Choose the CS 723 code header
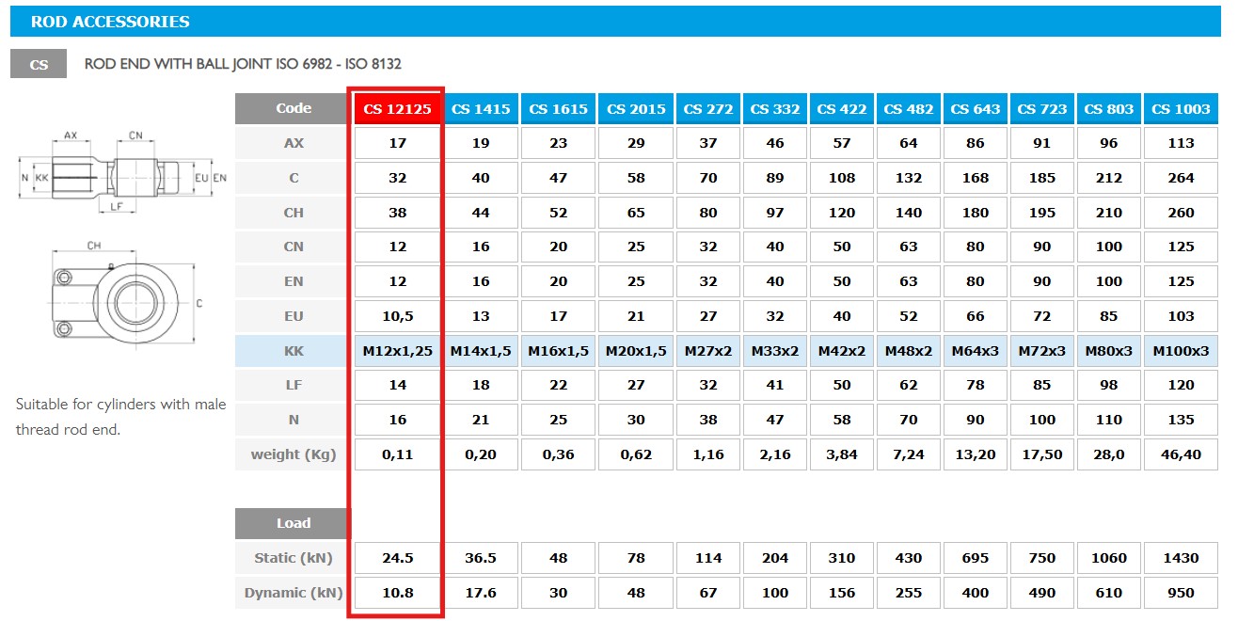Viewport: 1238px width, 621px height. pyautogui.click(x=1042, y=108)
